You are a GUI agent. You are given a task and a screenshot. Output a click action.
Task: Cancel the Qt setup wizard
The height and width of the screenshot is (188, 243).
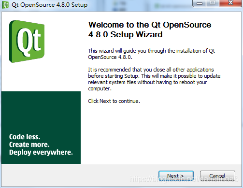click(x=217, y=176)
